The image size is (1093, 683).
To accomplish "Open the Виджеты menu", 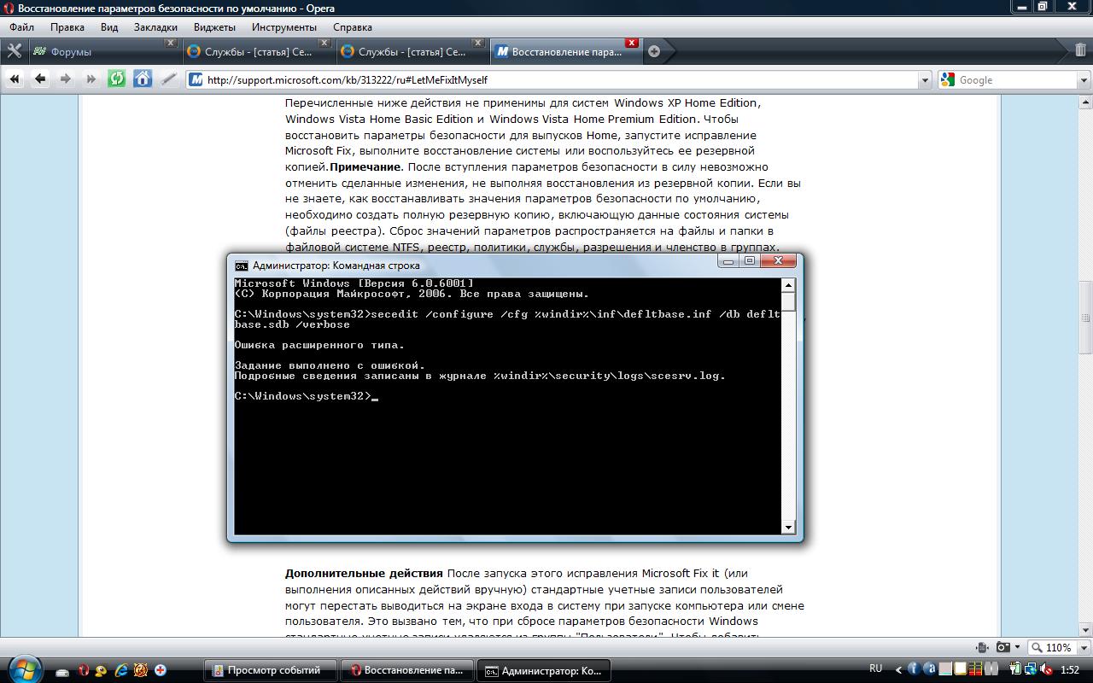I will [x=214, y=27].
